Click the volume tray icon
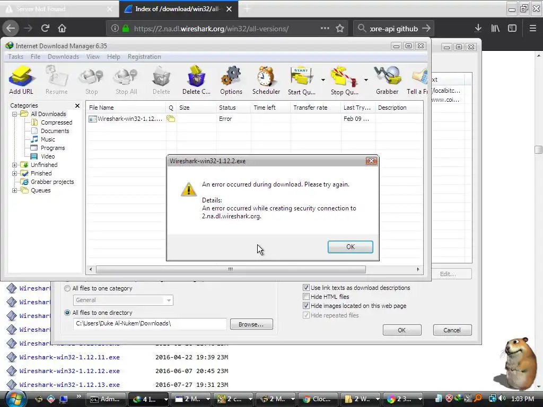This screenshot has height=407, width=543. click(502, 399)
